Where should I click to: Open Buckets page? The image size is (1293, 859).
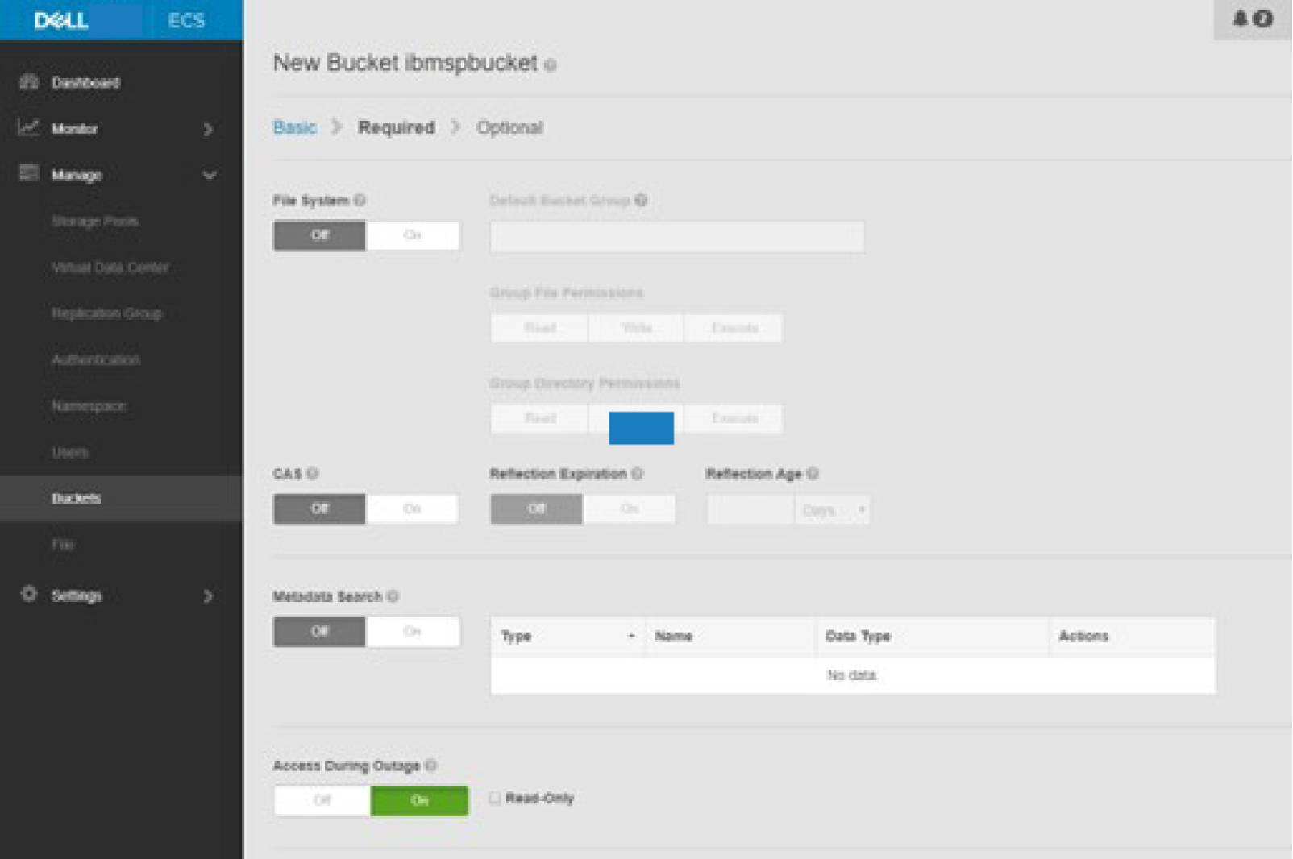pos(121,498)
